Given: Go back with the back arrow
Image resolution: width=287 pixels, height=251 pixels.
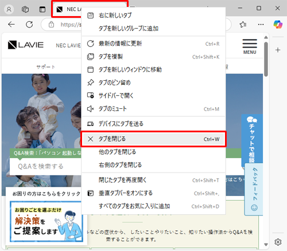Looking at the screenshot, I should tap(11, 25).
